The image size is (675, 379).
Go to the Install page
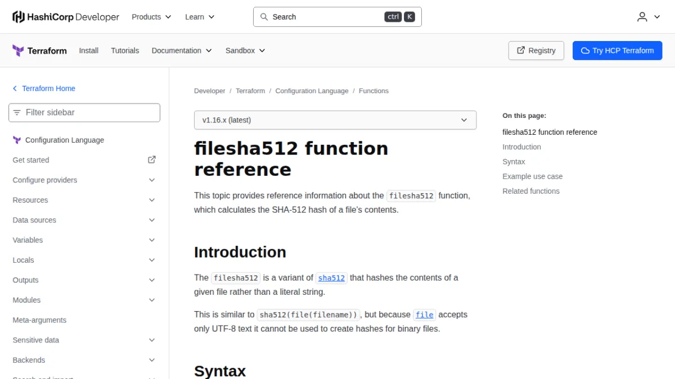tap(89, 51)
